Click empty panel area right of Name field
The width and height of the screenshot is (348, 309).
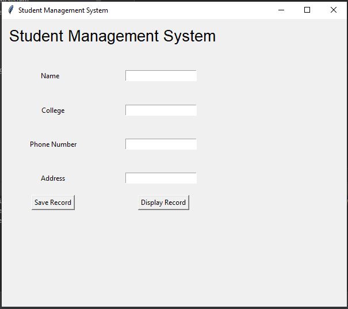point(266,76)
